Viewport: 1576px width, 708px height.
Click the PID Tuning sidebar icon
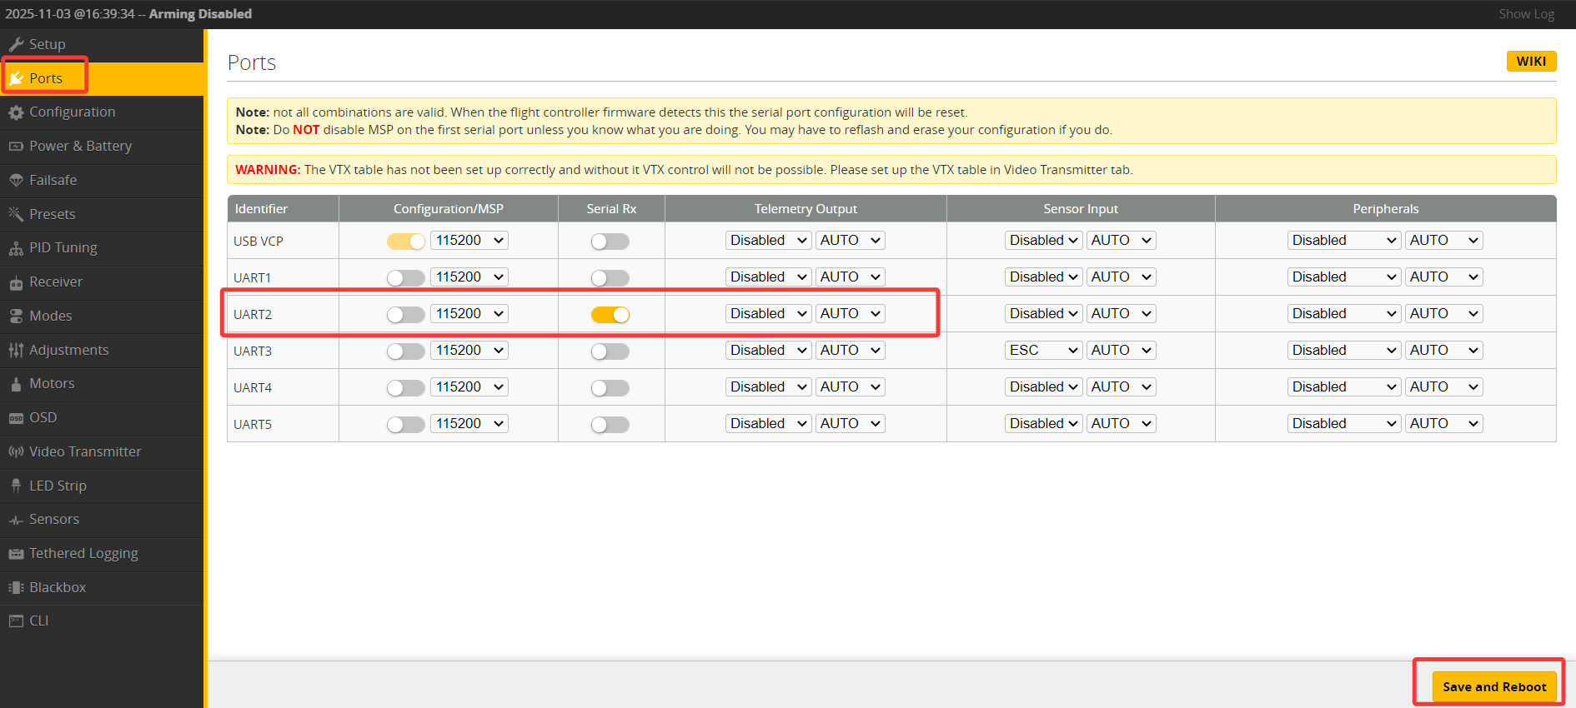pyautogui.click(x=16, y=248)
